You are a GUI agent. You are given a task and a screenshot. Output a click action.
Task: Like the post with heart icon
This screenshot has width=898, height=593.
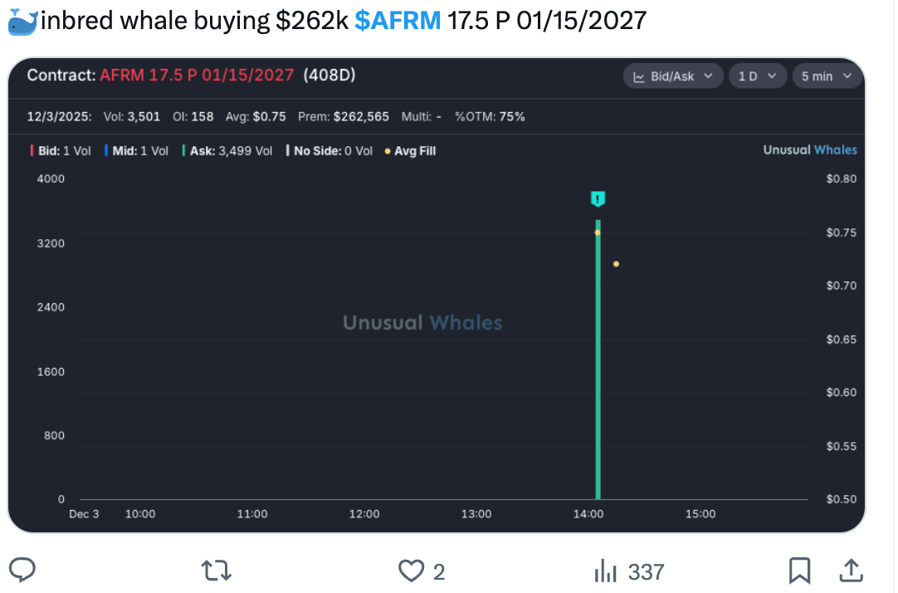[411, 571]
